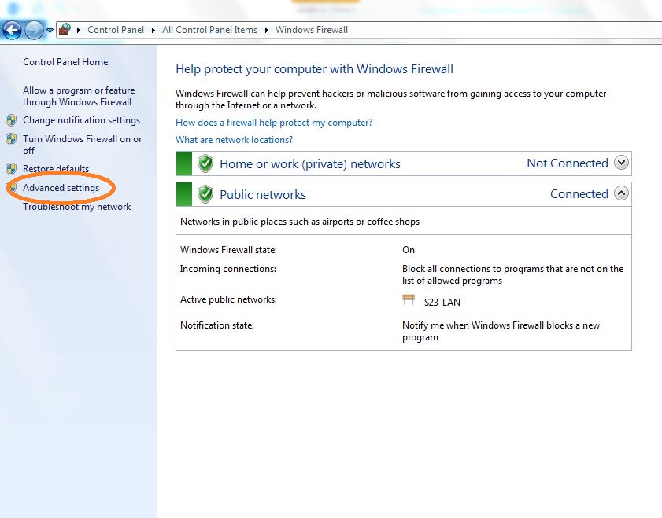The image size is (662, 518).
Task: Open the link How does a firewall help protect my computer
Action: (273, 122)
